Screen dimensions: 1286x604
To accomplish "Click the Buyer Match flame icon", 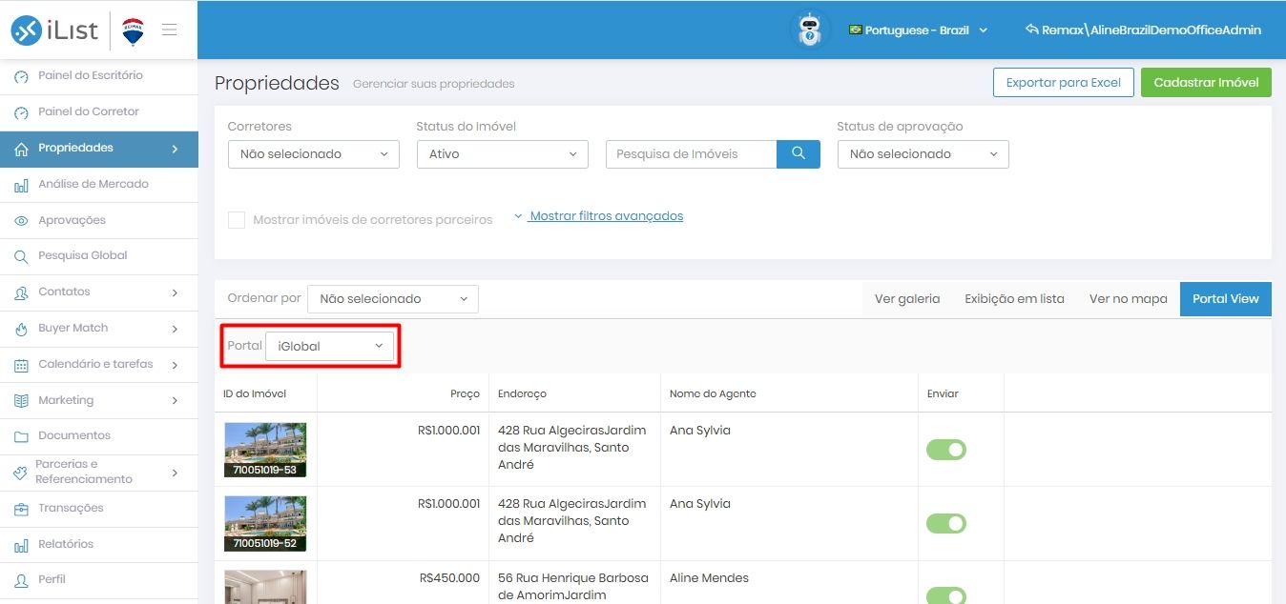I will pyautogui.click(x=21, y=329).
